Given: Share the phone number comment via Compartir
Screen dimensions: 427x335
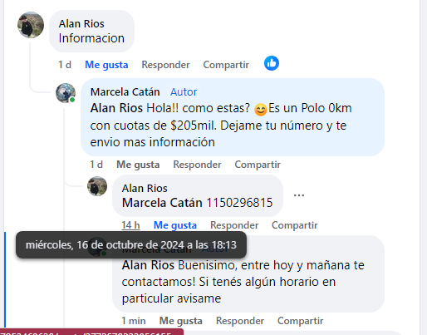Looking at the screenshot, I should point(294,225).
